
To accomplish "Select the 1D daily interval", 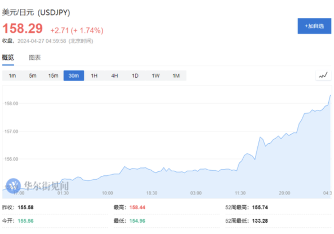I will (135, 76).
